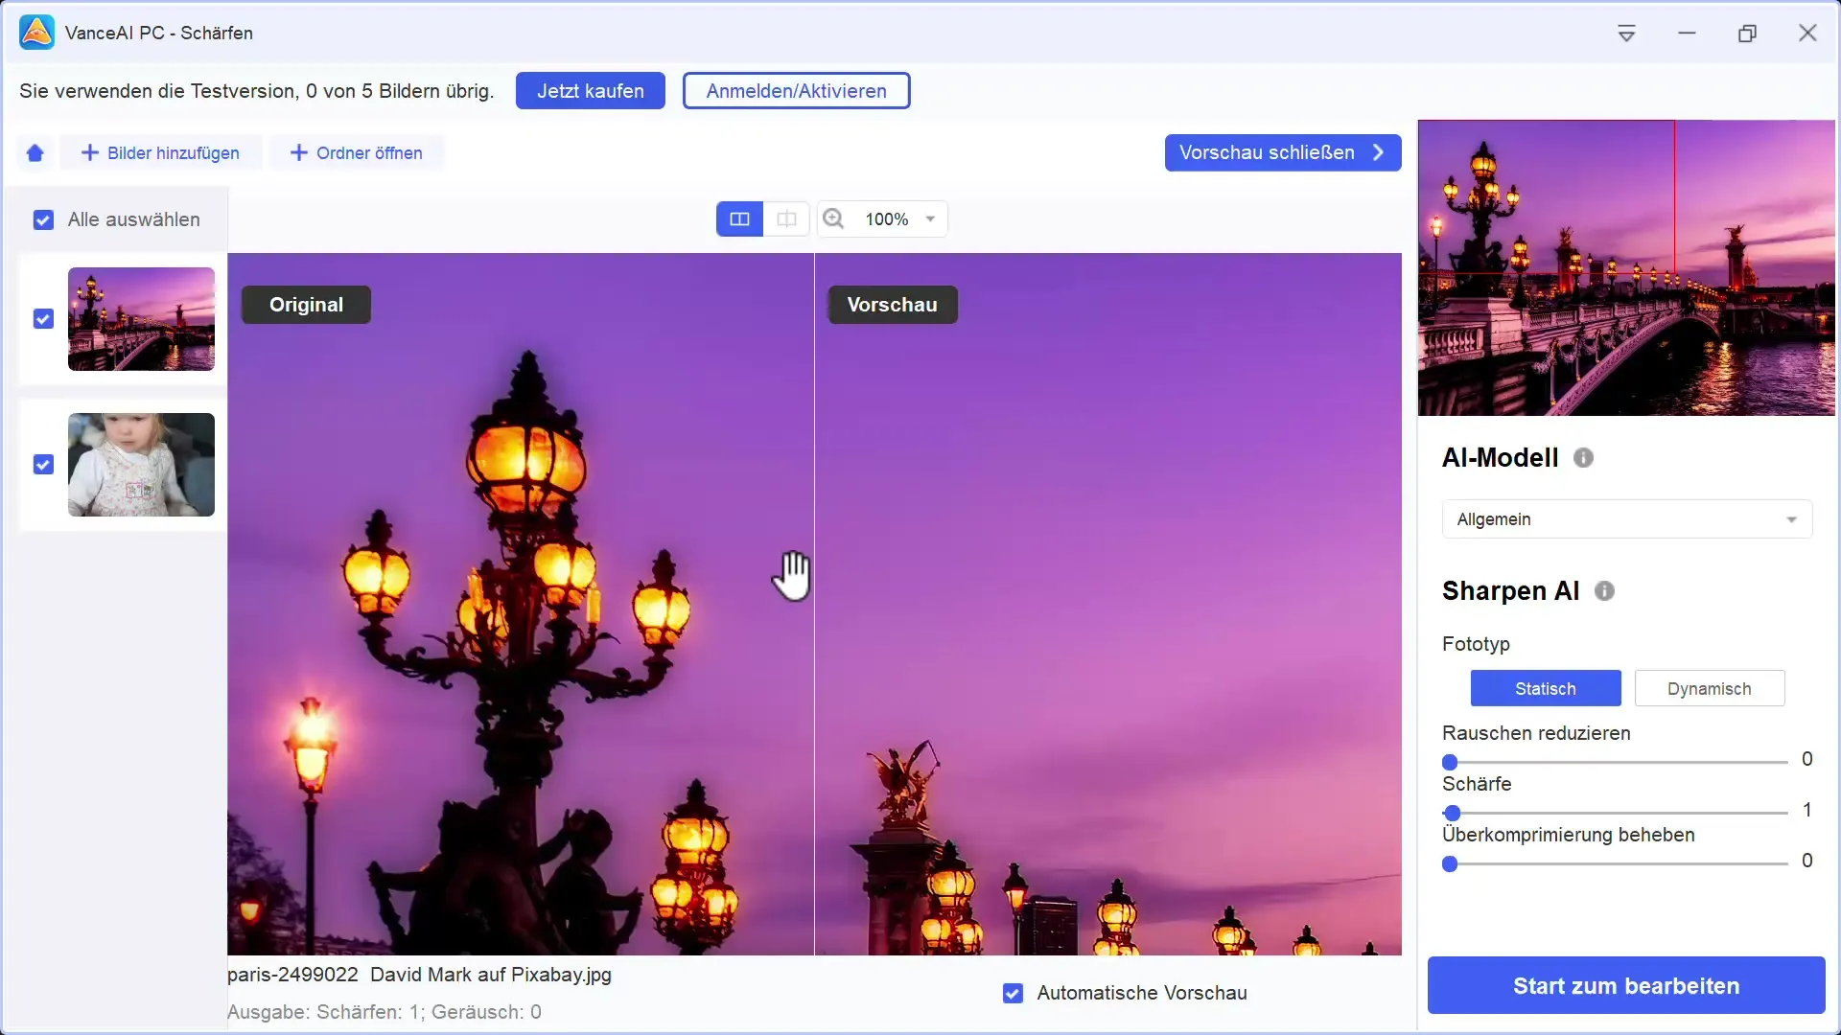Disable Automatische Vorschau checkbox

point(1013,994)
